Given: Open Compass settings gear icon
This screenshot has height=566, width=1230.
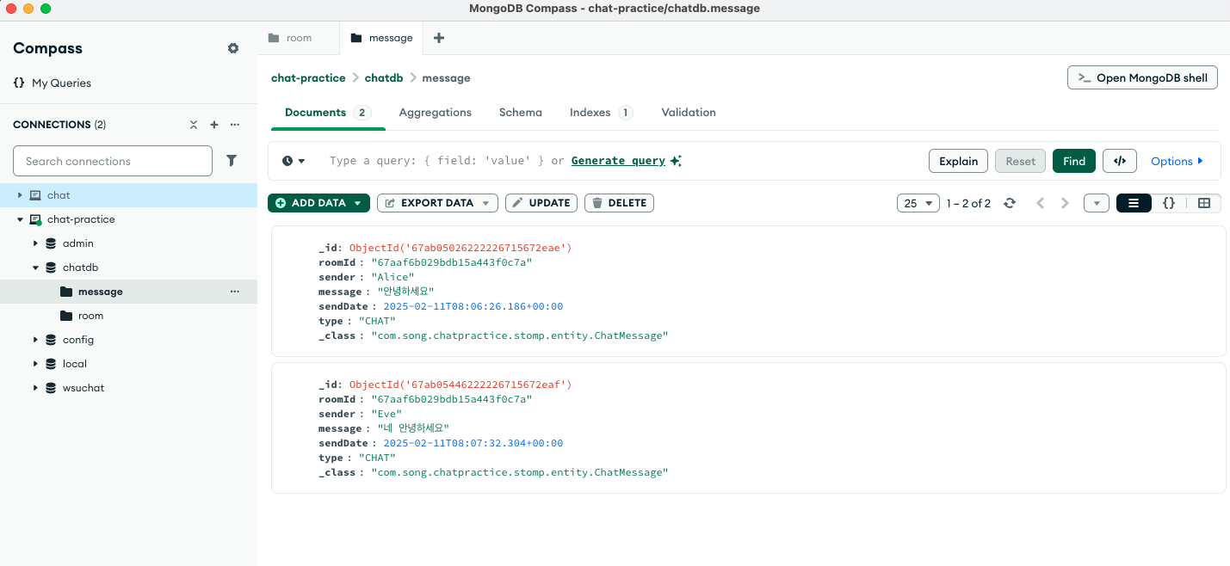Looking at the screenshot, I should (233, 48).
